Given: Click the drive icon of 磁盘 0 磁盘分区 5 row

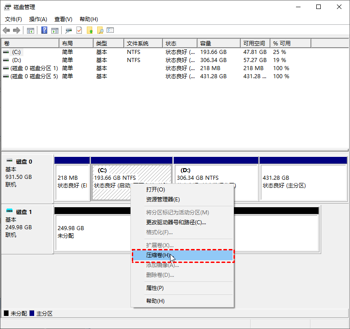Looking at the screenshot, I should pos(6,76).
